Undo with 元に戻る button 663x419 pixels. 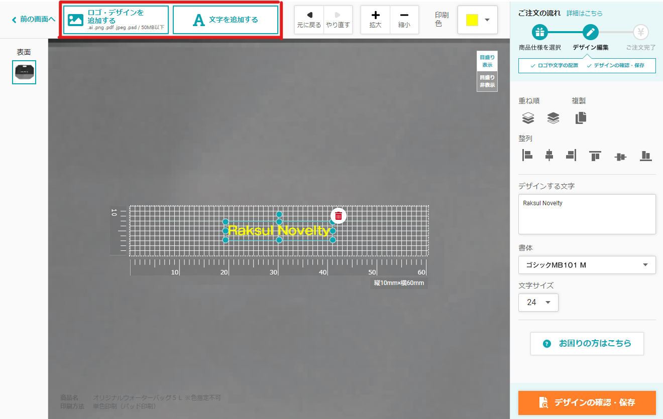coord(309,20)
